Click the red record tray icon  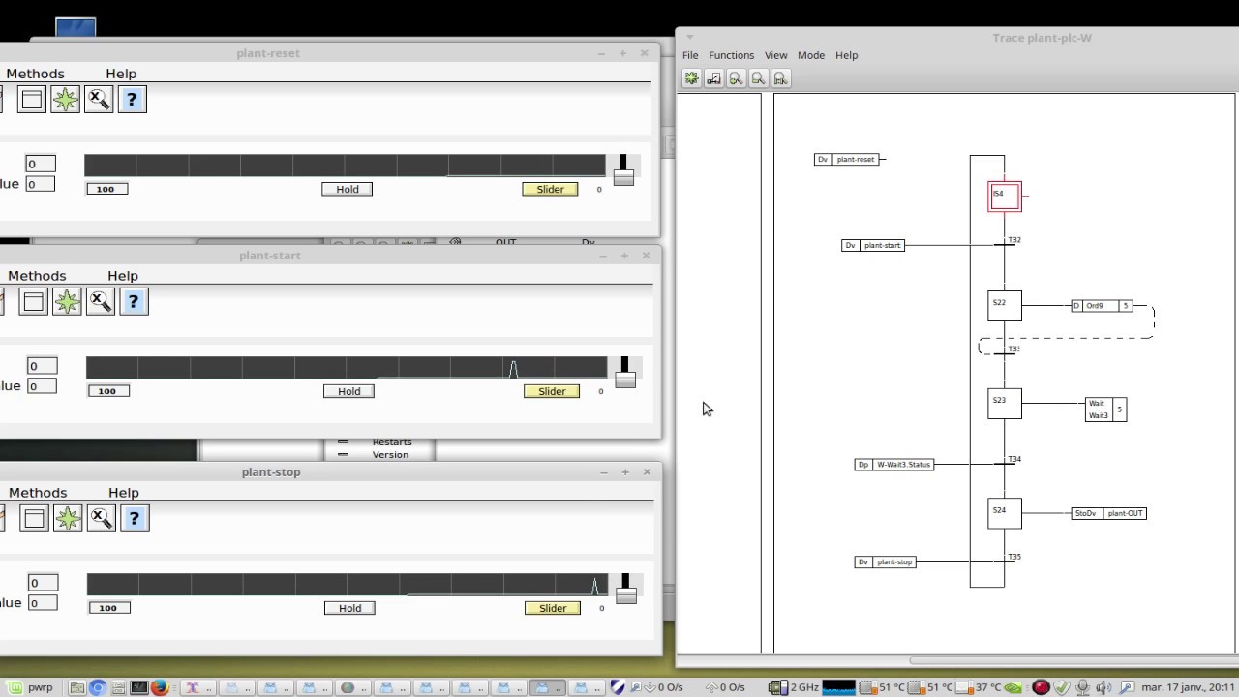tap(1041, 687)
